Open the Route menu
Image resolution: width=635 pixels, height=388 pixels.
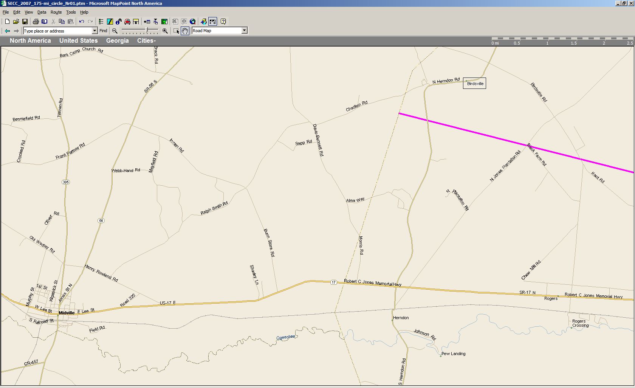point(56,12)
